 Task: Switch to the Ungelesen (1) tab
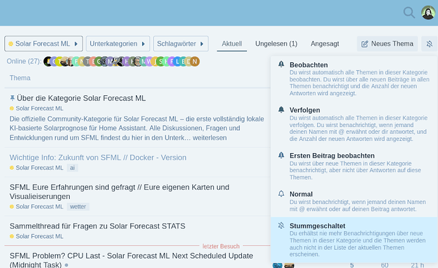pyautogui.click(x=276, y=44)
